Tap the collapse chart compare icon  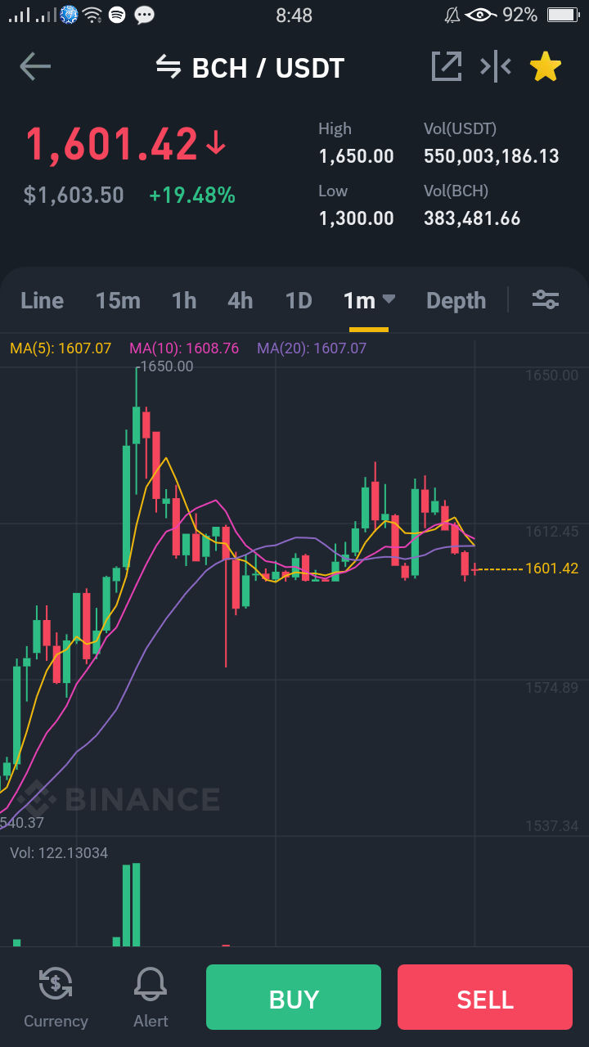pyautogui.click(x=496, y=66)
